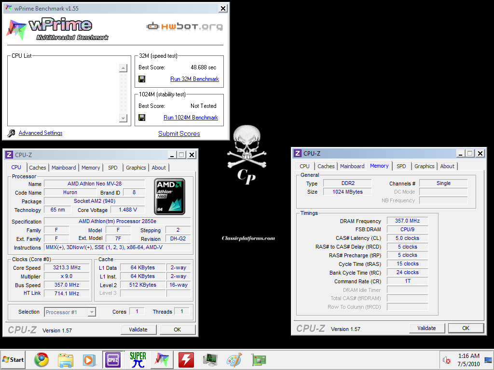
Task: Click the Channels # value Single
Action: pyautogui.click(x=443, y=184)
